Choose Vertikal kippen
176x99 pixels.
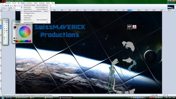[36, 18]
